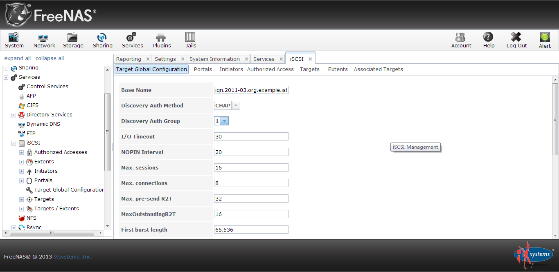
Task: Click the Base Name input field
Action: (x=251, y=90)
